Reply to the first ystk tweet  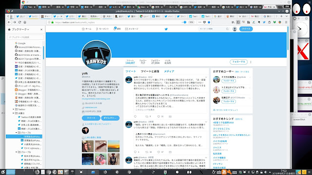(x=136, y=117)
